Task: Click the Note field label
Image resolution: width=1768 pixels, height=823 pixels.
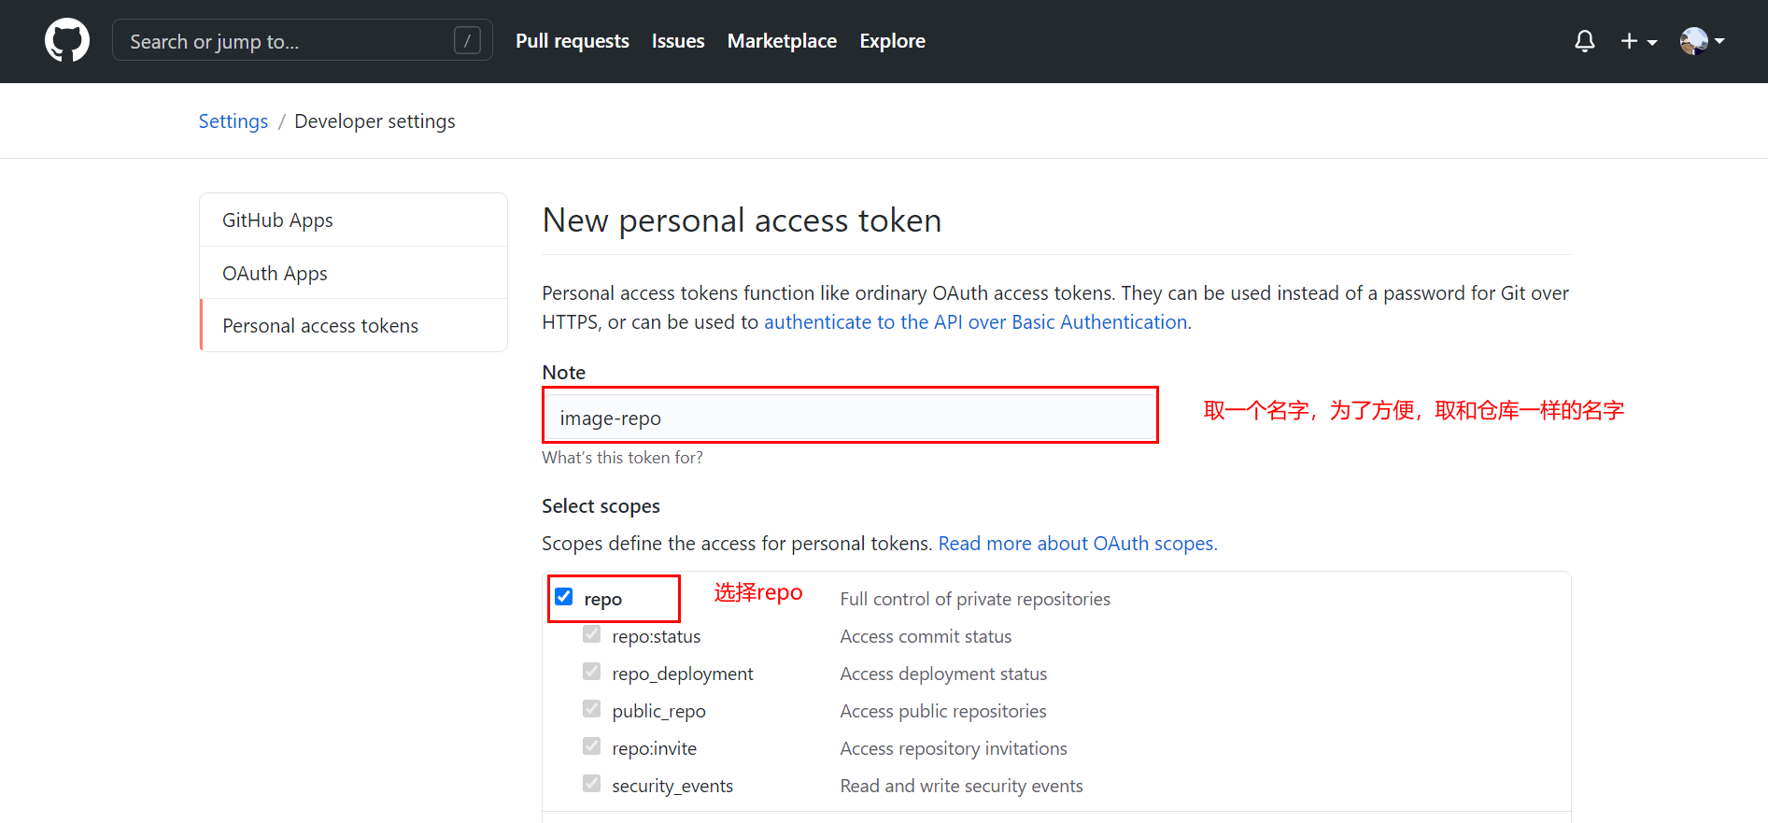Action: [x=563, y=373]
